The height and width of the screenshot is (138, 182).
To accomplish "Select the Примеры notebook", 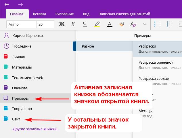I will [x=36, y=98].
